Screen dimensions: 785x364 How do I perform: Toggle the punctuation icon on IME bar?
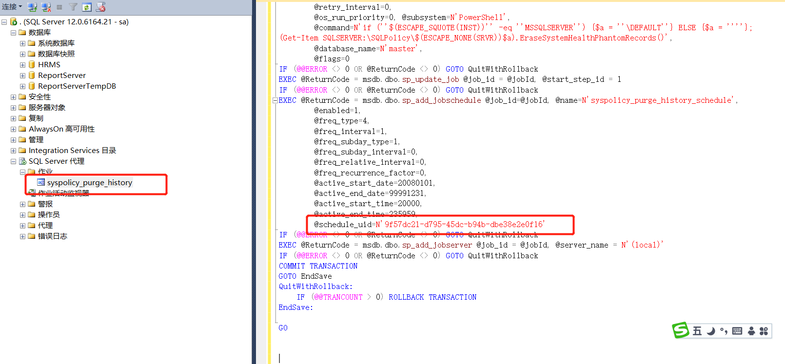click(x=724, y=331)
